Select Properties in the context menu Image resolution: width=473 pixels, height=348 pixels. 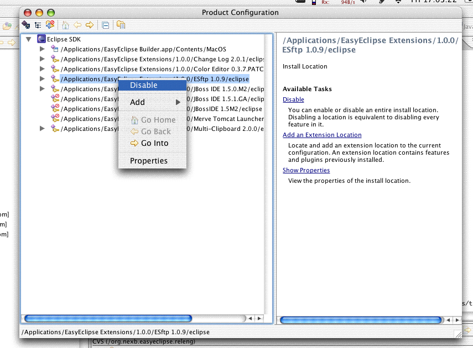pos(148,161)
